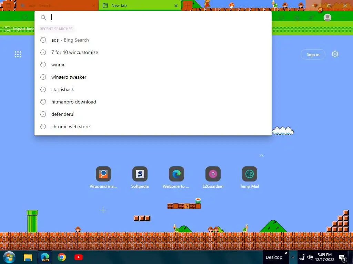Open page settings gear icon
The image size is (353, 264).
coord(335,54)
